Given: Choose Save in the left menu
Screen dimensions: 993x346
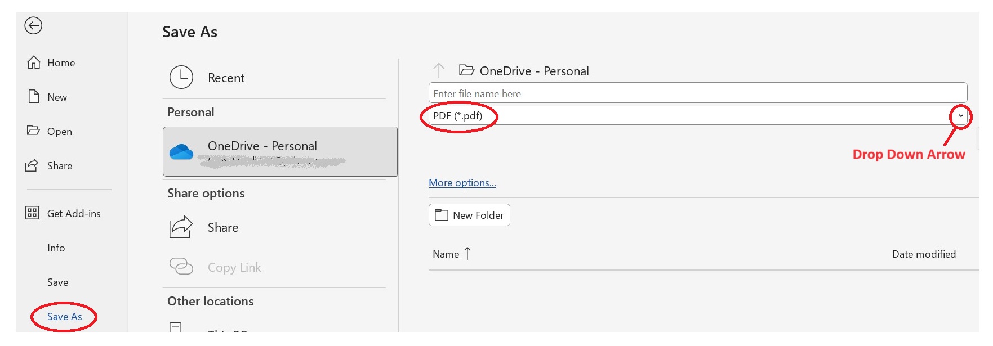Looking at the screenshot, I should point(58,282).
